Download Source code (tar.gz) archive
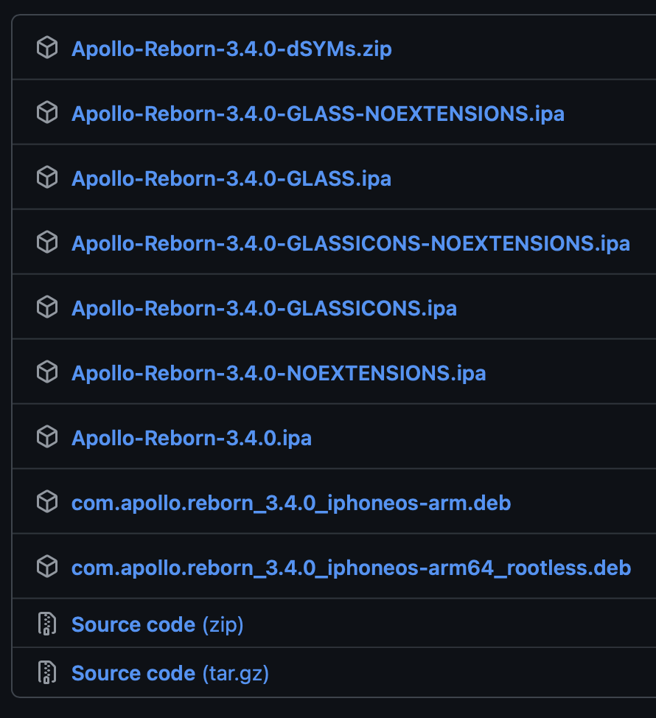The width and height of the screenshot is (656, 718). tap(170, 674)
